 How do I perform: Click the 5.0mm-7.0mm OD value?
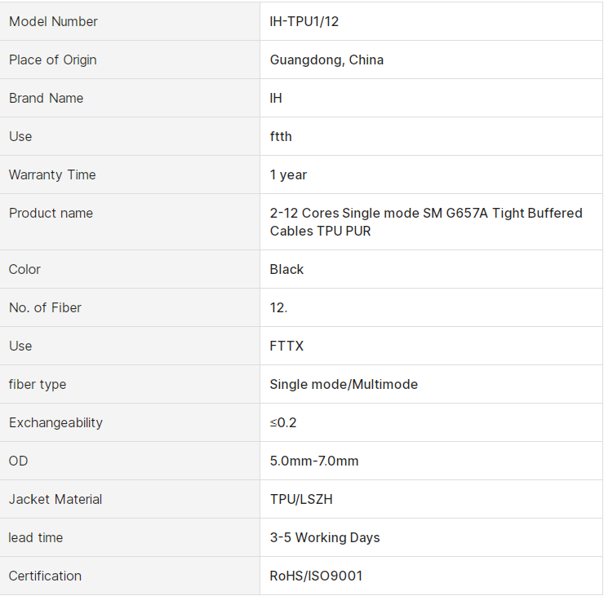coord(314,461)
